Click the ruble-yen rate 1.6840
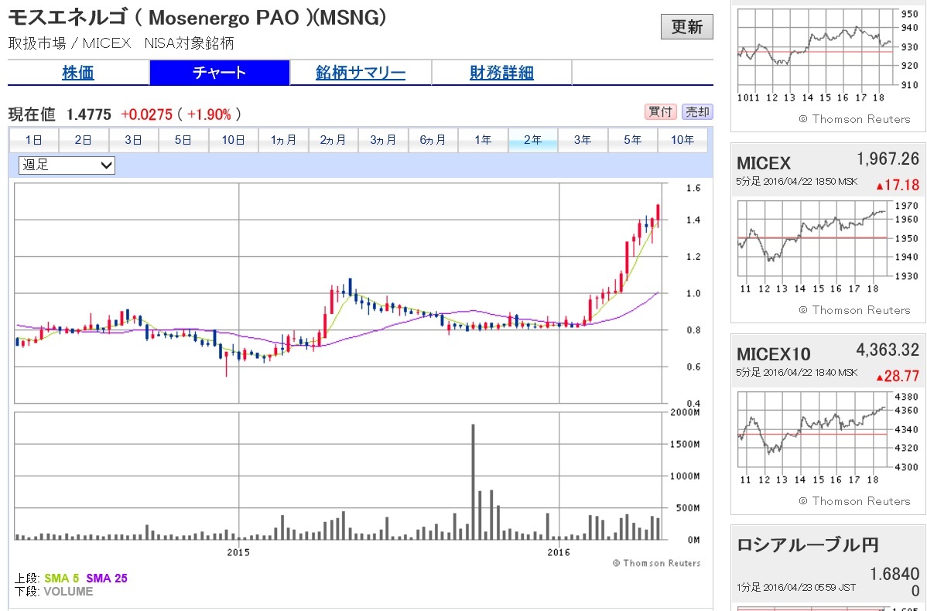The width and height of the screenshot is (927, 611). click(x=895, y=574)
